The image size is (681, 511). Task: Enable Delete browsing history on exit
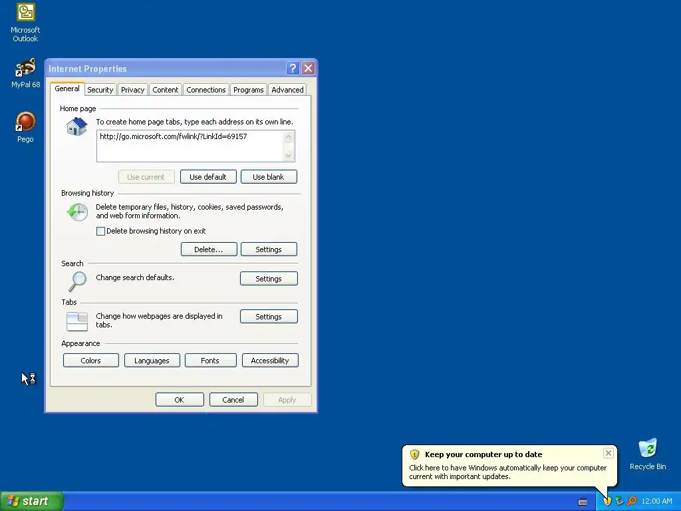100,231
